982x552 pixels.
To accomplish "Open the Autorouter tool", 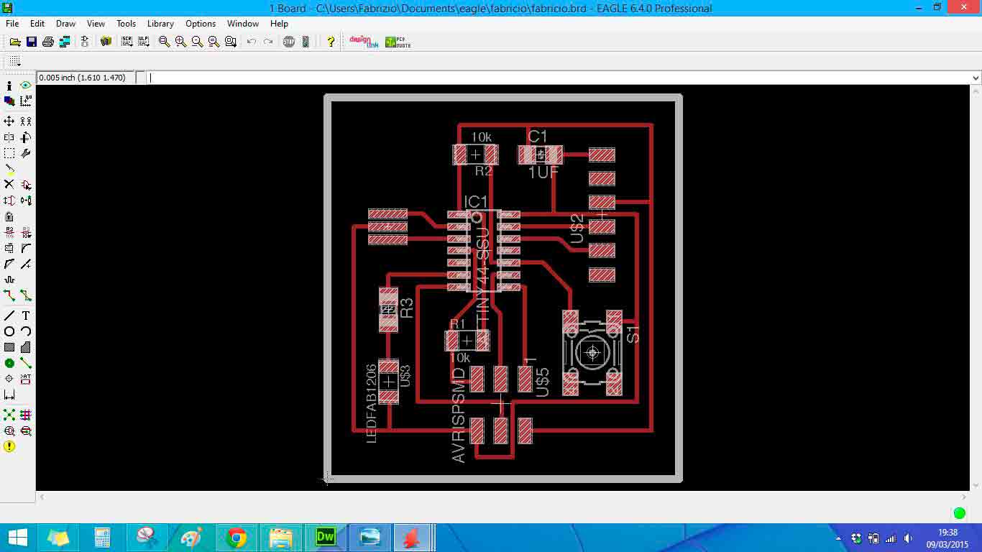I will [x=26, y=415].
